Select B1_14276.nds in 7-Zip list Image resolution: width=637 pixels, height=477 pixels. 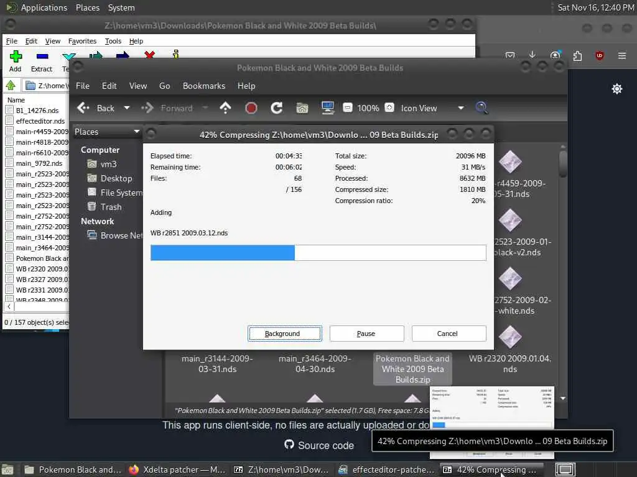[37, 111]
